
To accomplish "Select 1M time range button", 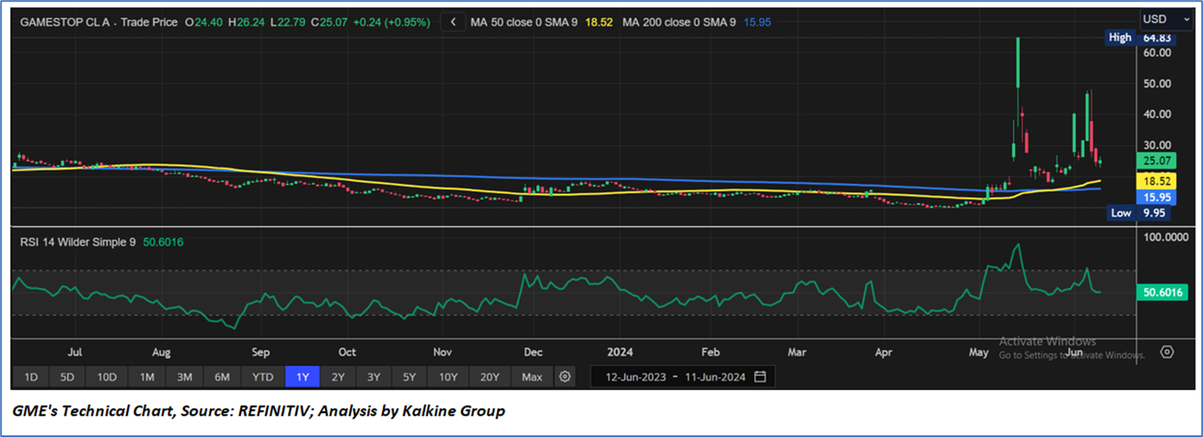I will tap(147, 377).
